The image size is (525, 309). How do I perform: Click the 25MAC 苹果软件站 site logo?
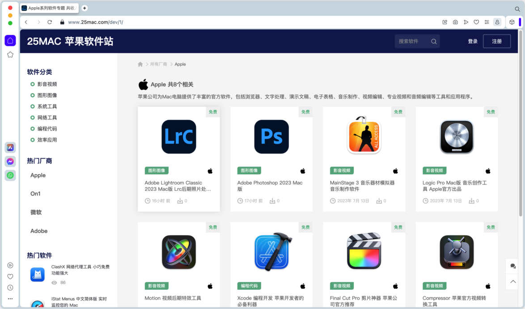click(x=70, y=41)
